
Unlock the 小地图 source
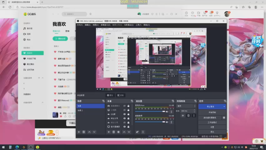click(128, 110)
